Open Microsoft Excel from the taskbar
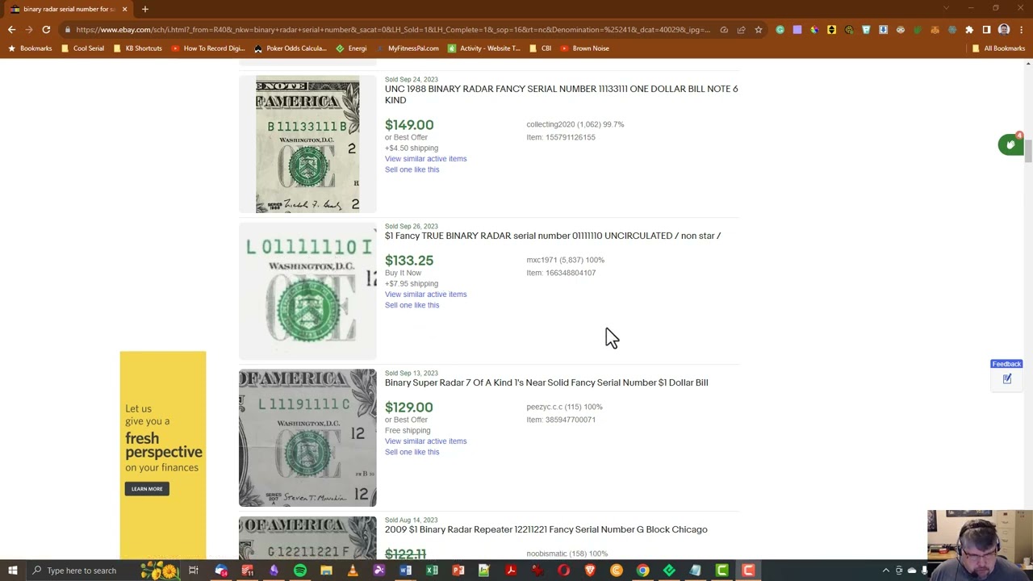This screenshot has width=1033, height=581. coord(432,571)
